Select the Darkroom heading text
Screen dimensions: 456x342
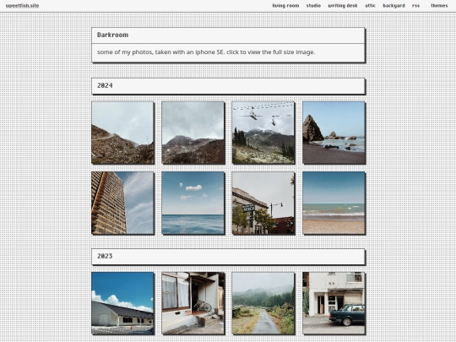point(112,35)
